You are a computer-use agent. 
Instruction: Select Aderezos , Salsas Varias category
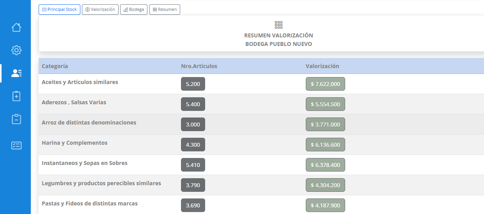point(74,102)
